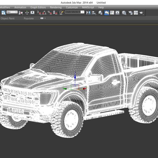Click the blue Z-axis gizmo arrow
This screenshot has height=158, width=158.
pos(75,76)
